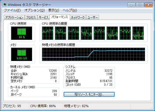Click the システム group label
The width and height of the screenshot is (155, 111).
[x=70, y=67]
